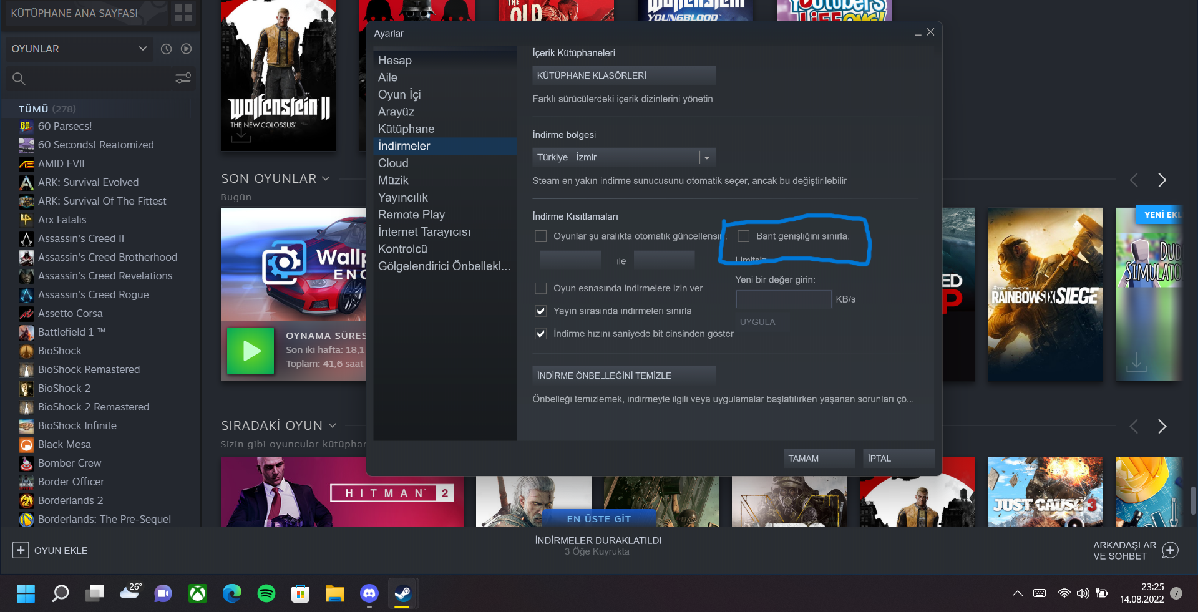
Task: Uncheck throttle downloads while streaming
Action: pos(541,311)
